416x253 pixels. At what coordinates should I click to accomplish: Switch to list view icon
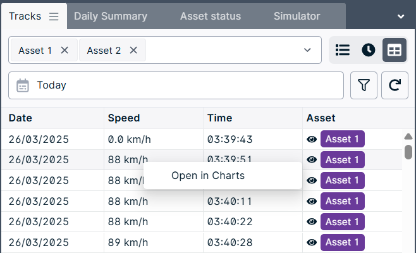pos(343,50)
